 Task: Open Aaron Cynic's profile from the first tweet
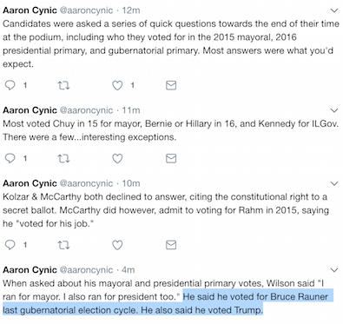click(30, 10)
